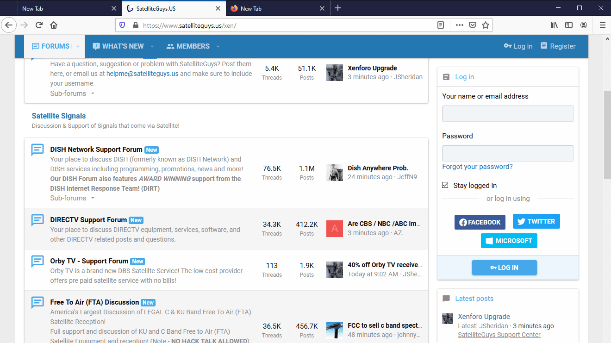
Task: Expand Sub-forums under DISH Network forum
Action: tap(73, 198)
